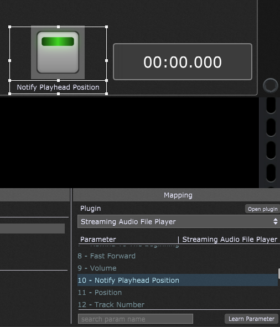280x327 pixels.
Task: Toggle the green LED button widget
Action: pyautogui.click(x=58, y=52)
